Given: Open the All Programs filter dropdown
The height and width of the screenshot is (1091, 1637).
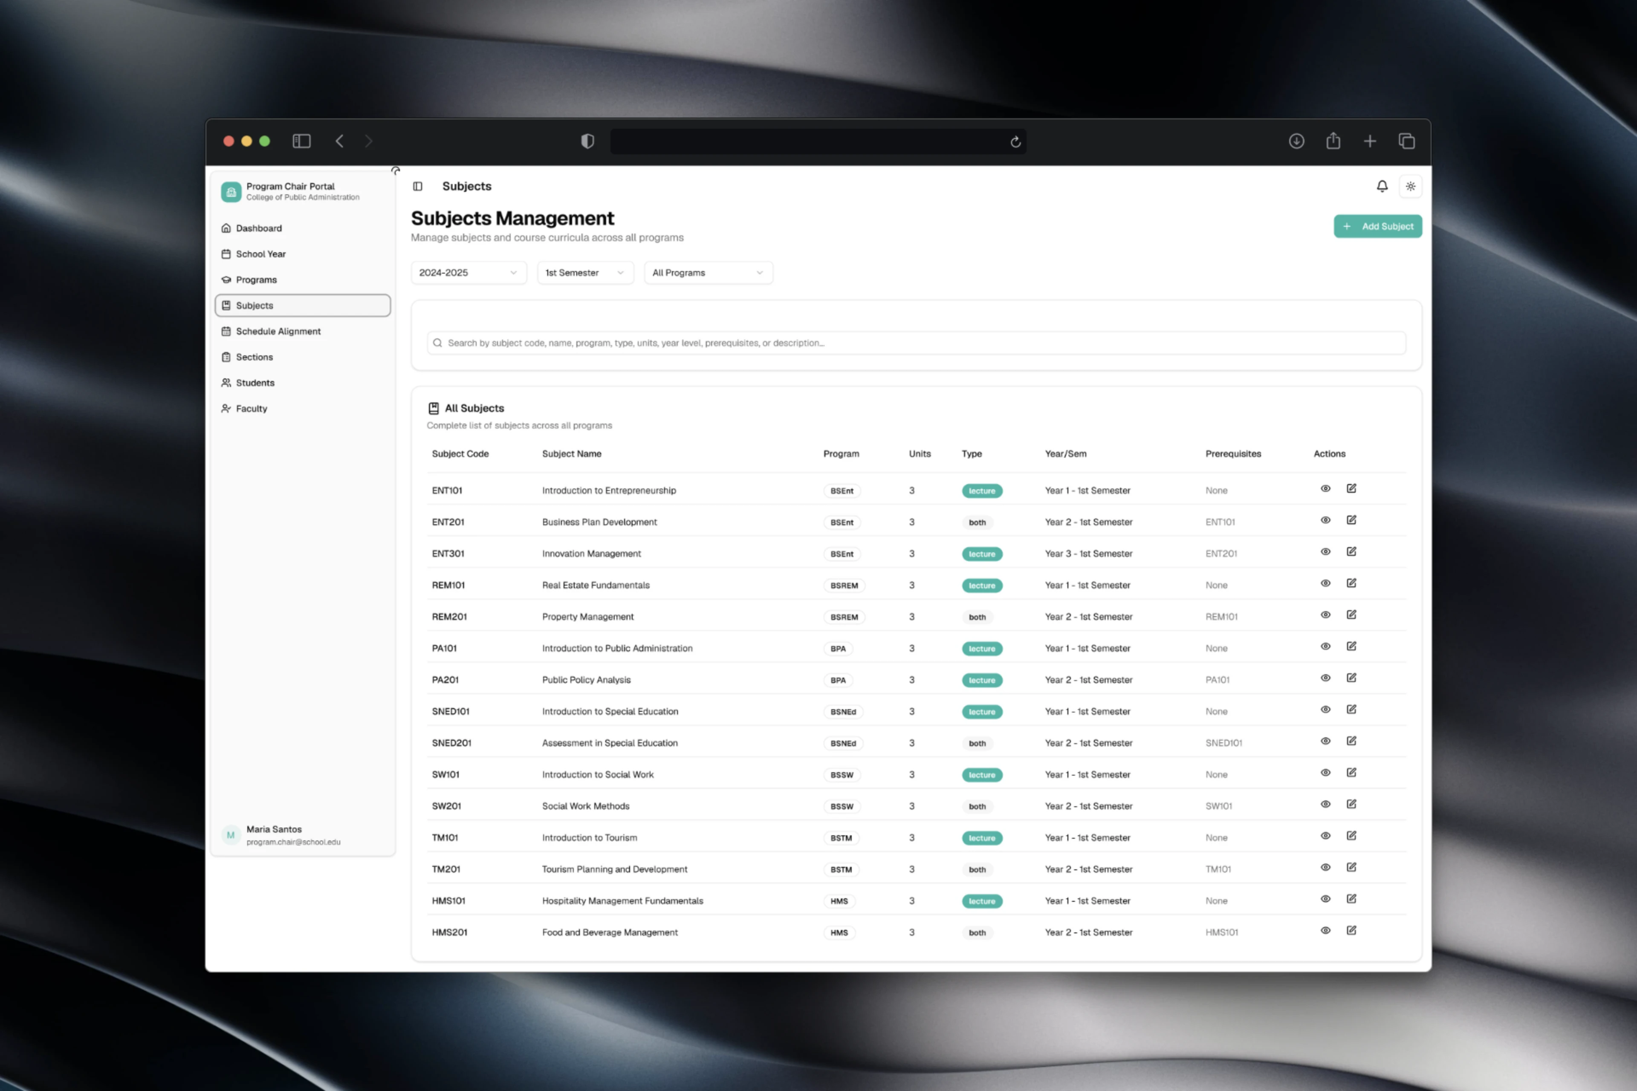Looking at the screenshot, I should [x=708, y=273].
